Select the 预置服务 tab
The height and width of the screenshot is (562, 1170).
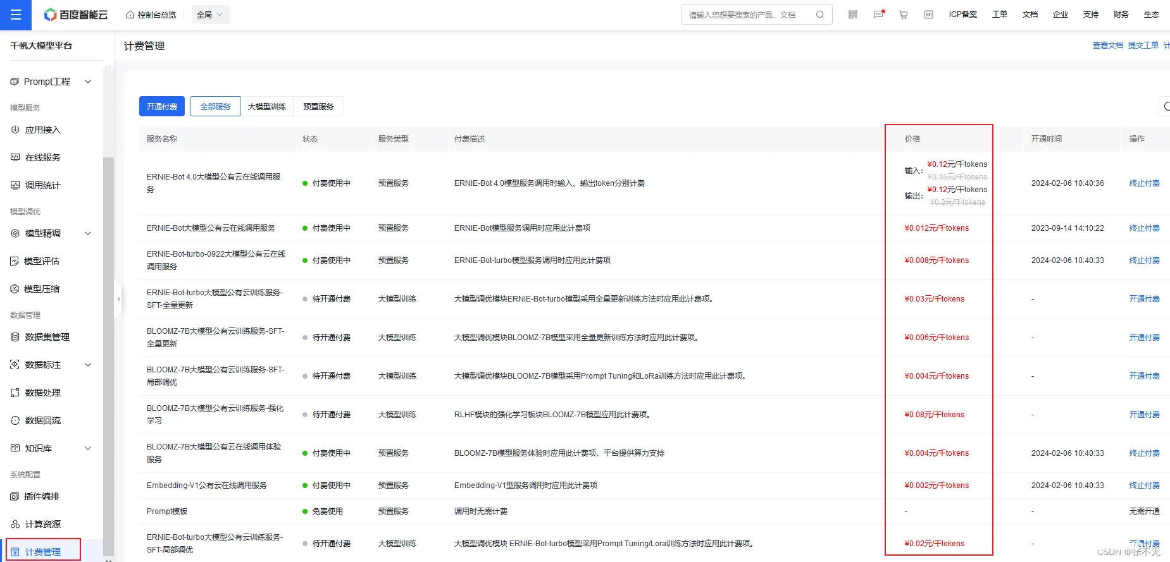[x=318, y=106]
